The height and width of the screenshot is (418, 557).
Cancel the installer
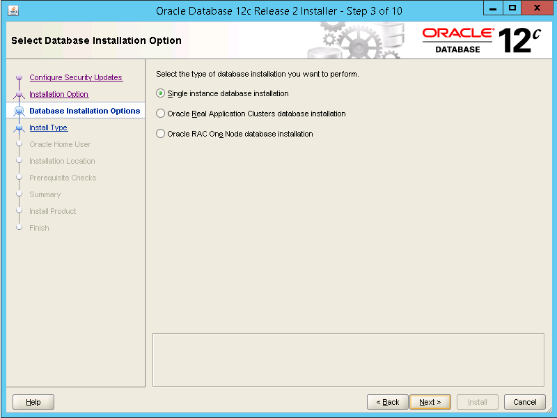click(x=524, y=402)
